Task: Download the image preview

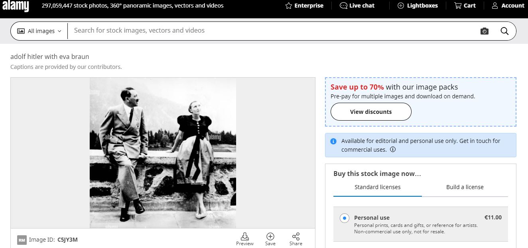Action: point(244,239)
